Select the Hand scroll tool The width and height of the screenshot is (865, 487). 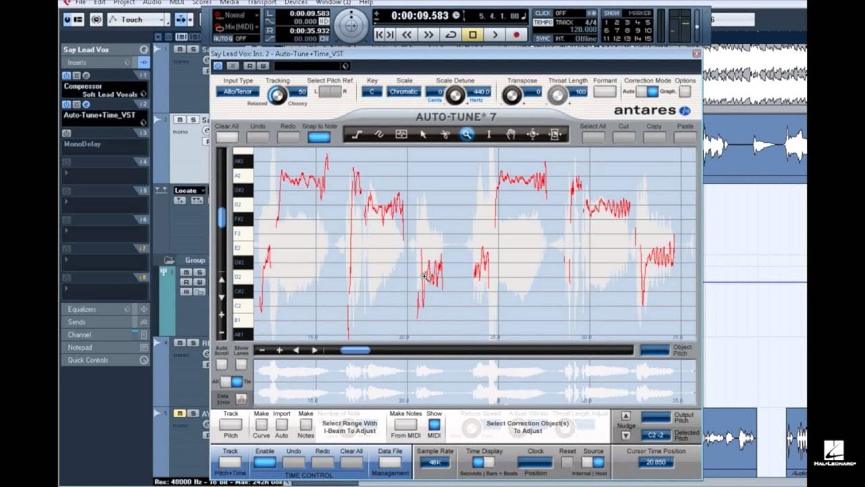[x=511, y=135]
